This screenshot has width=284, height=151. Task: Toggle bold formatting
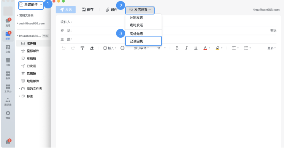[177, 48]
